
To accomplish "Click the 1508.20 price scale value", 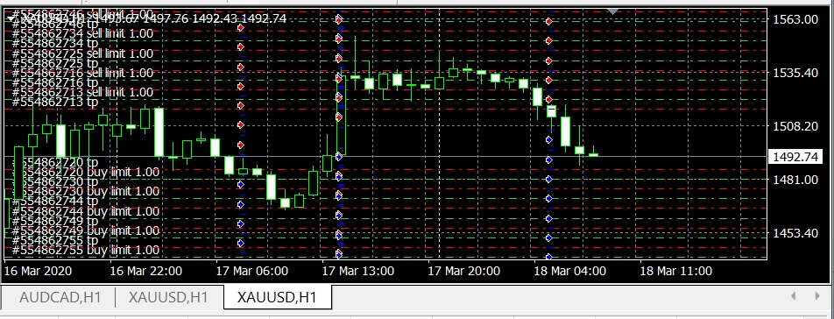I will [795, 126].
